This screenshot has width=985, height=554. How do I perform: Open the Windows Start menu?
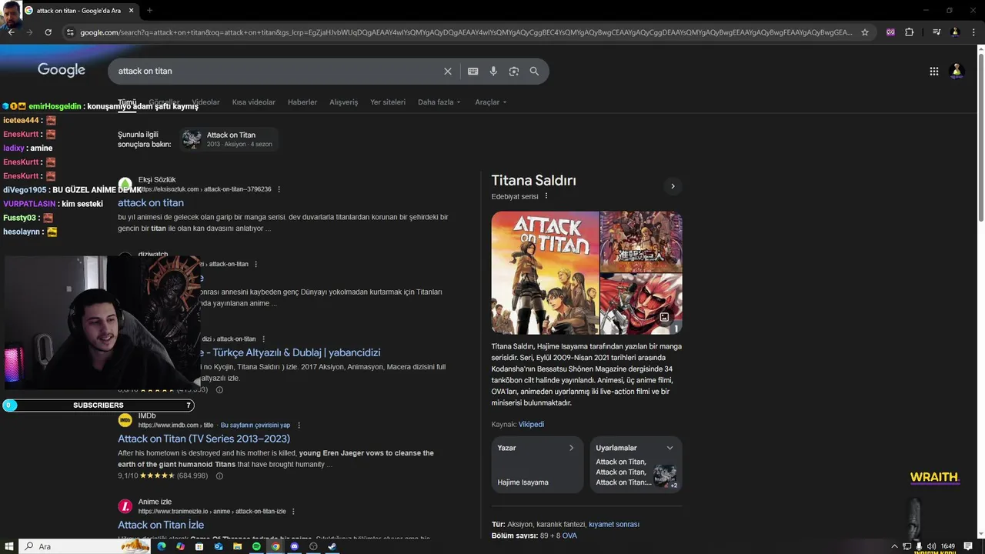[8, 546]
